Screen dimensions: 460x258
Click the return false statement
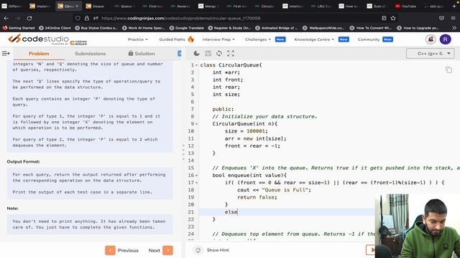[x=257, y=198]
